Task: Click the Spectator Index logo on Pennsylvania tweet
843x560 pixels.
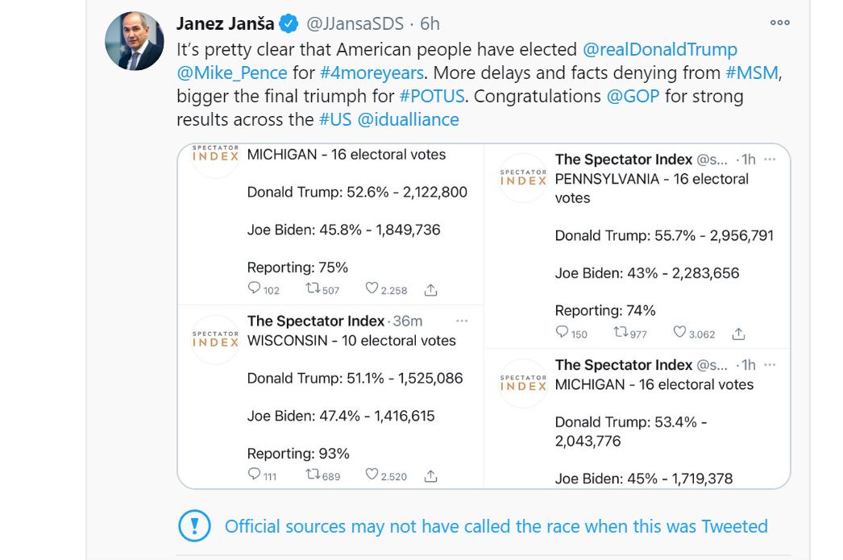Action: point(523,178)
